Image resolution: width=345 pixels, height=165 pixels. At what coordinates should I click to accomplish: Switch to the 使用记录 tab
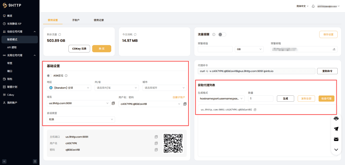coord(99,20)
